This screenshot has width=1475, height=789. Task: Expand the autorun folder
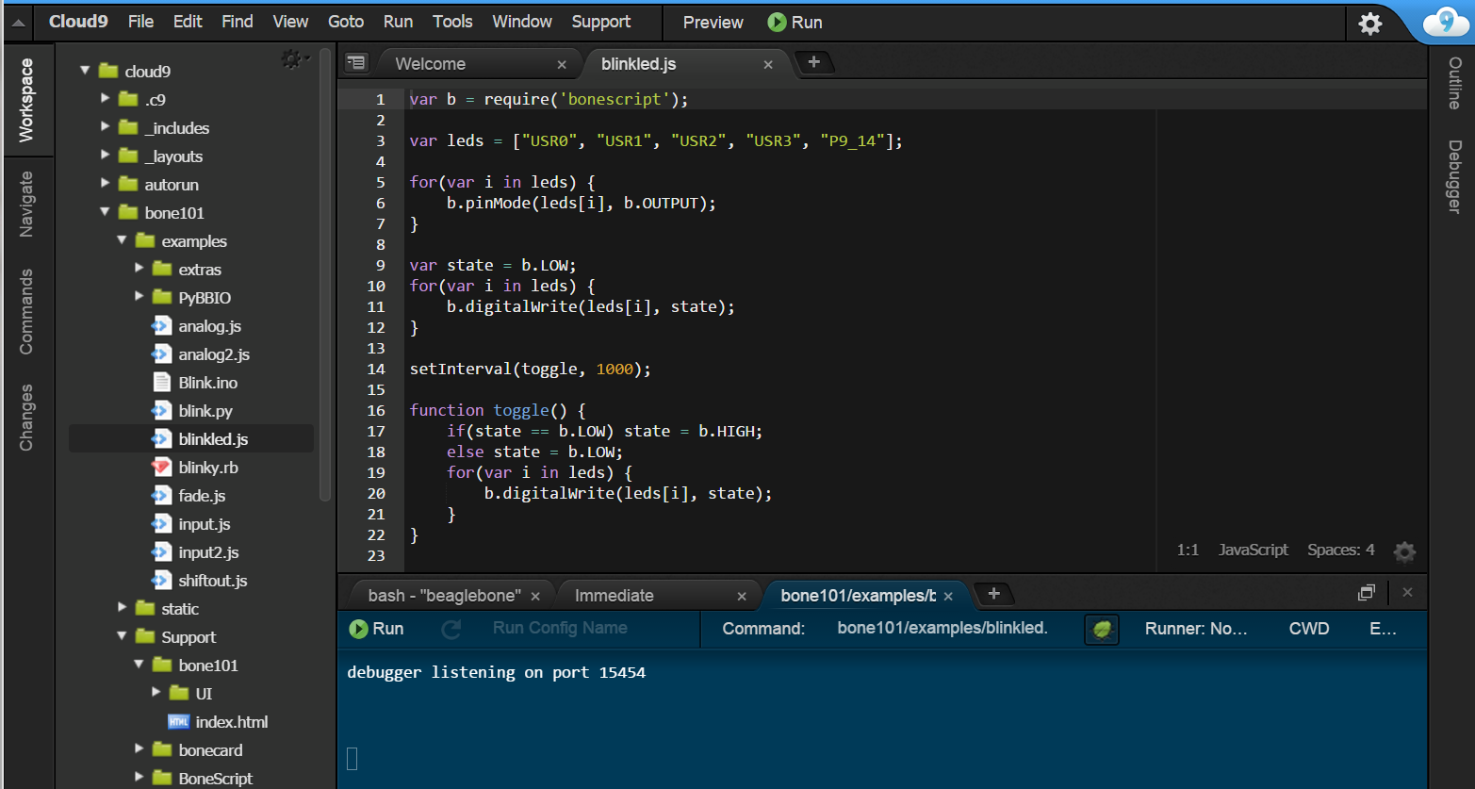106,184
